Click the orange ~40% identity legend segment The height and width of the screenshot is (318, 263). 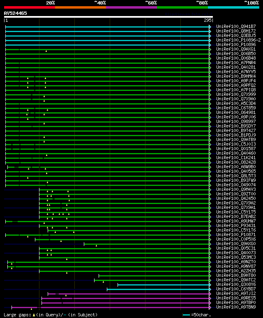coord(81,7)
